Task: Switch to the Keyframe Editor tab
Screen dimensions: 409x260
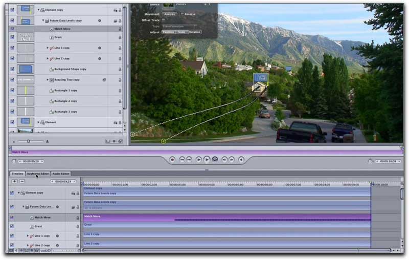Action: [x=38, y=174]
